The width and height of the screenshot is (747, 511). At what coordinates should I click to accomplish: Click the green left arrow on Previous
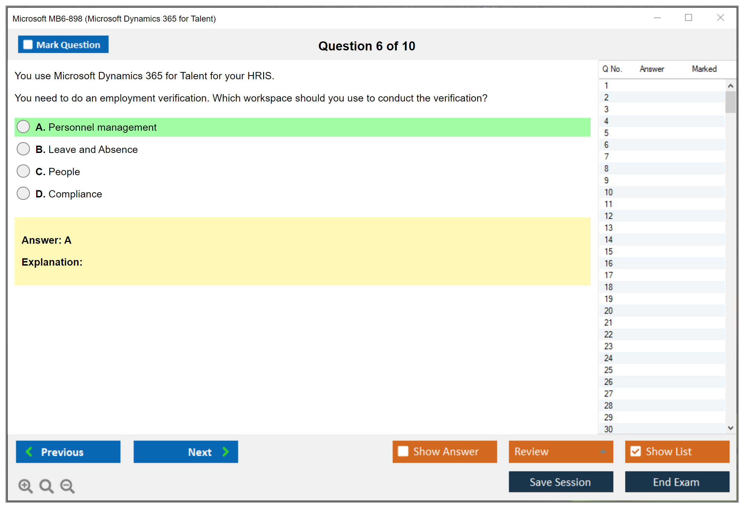(x=29, y=452)
